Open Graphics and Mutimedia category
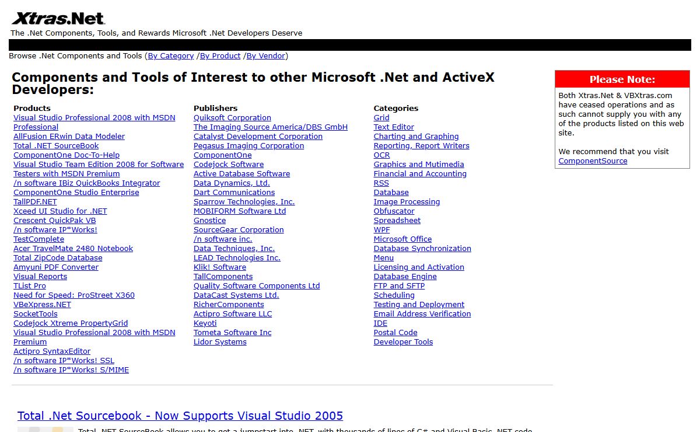Screen dimensions: 700x432 click(x=419, y=165)
